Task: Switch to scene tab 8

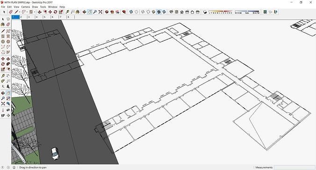Action: click(x=71, y=17)
